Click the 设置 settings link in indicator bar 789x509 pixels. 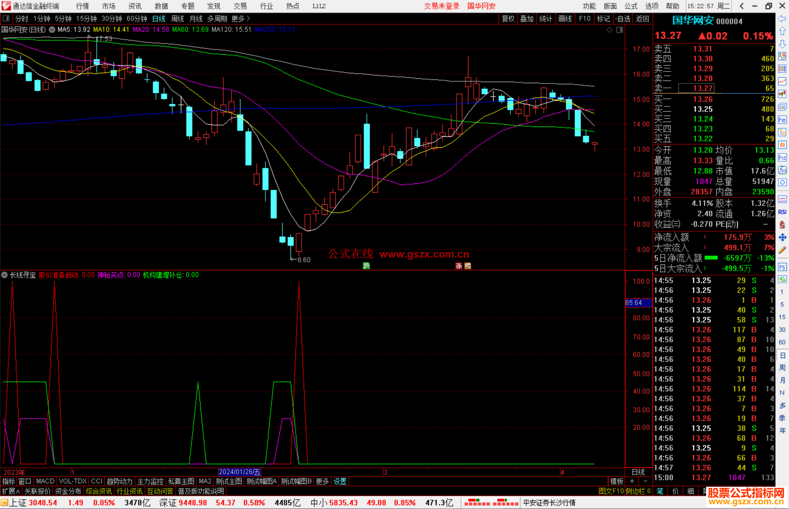point(340,481)
